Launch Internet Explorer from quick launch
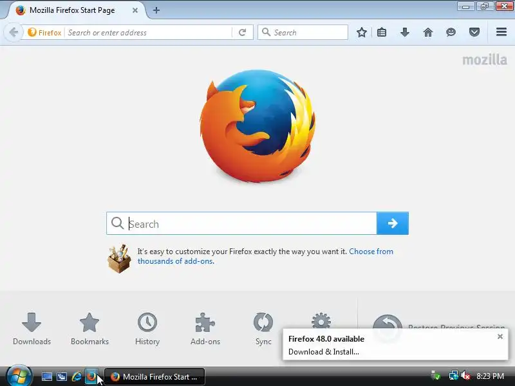This screenshot has height=386, width=515. (77, 376)
